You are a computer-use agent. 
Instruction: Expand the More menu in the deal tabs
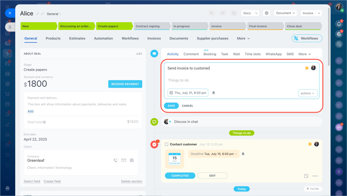pyautogui.click(x=243, y=38)
